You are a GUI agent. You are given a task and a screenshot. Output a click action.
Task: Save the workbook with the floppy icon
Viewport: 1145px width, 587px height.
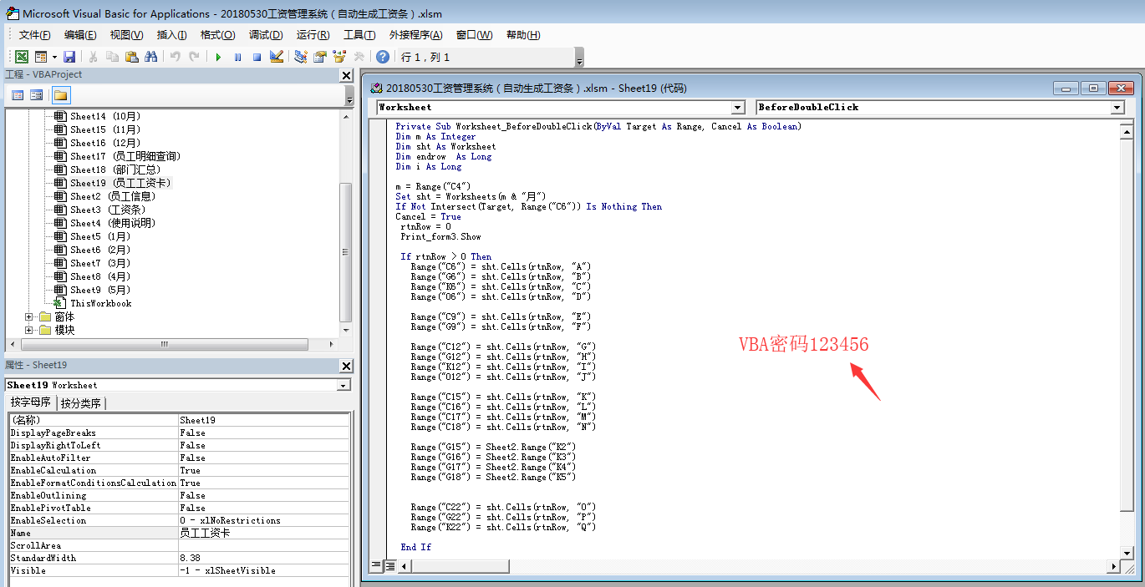(x=69, y=57)
